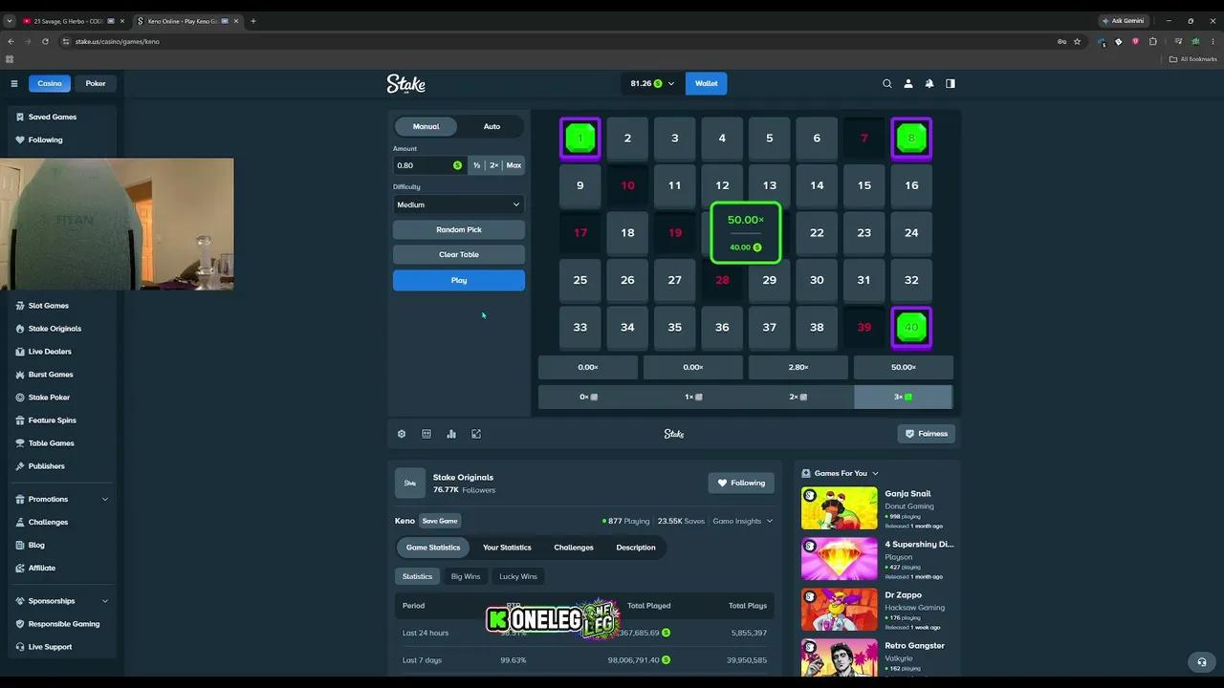Image resolution: width=1224 pixels, height=688 pixels.
Task: Toggle the chat sidebar panel icon
Action: tap(951, 83)
